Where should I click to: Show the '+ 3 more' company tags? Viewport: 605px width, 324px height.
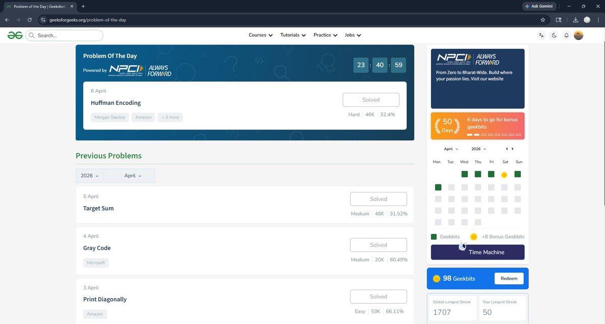click(170, 117)
